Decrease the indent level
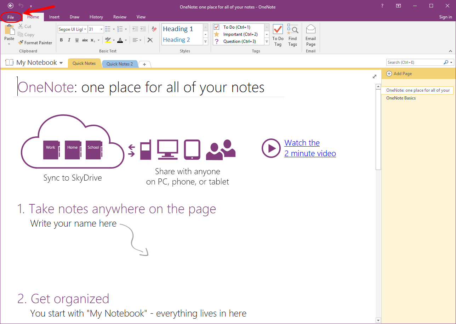Viewport: 456px width, 324px height. (135, 29)
